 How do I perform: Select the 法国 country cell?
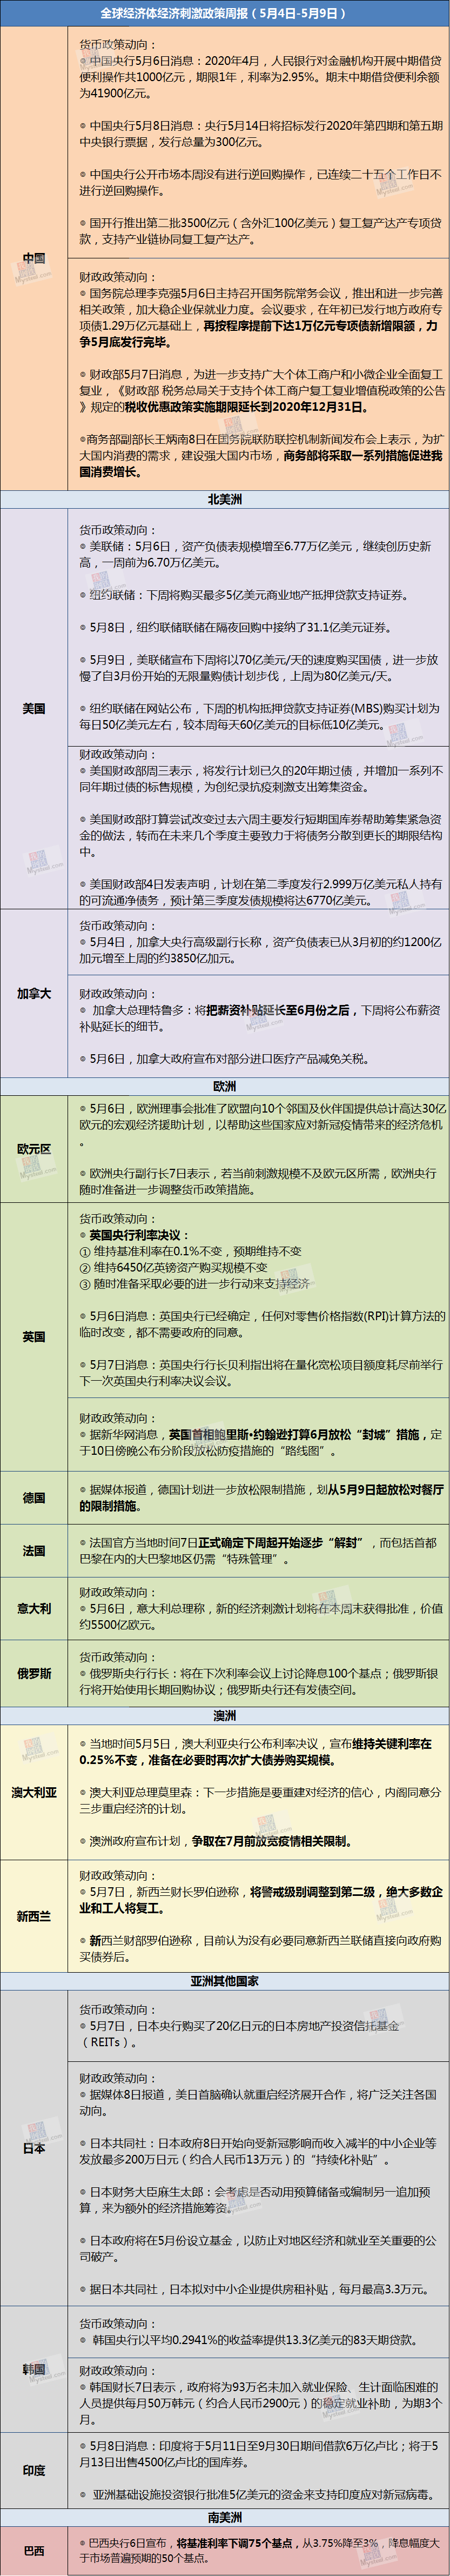(35, 1550)
